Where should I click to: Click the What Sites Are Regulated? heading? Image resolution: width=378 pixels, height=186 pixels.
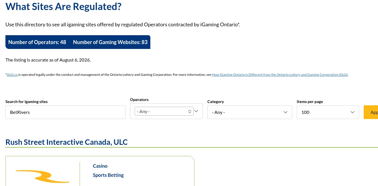coord(64,6)
